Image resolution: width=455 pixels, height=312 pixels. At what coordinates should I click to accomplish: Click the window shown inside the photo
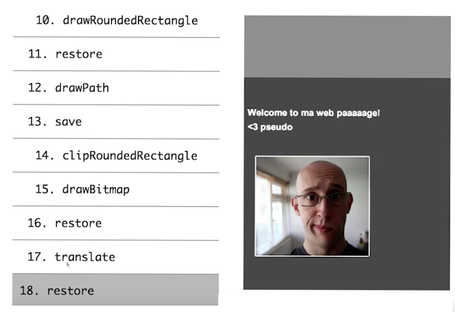271,209
